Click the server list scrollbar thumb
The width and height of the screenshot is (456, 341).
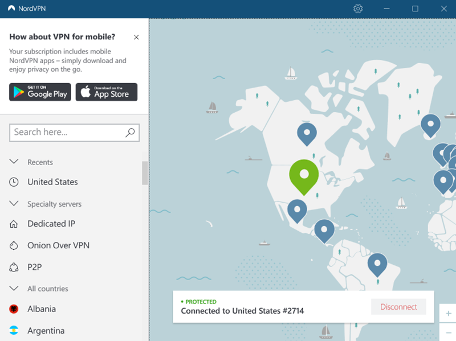(x=145, y=173)
